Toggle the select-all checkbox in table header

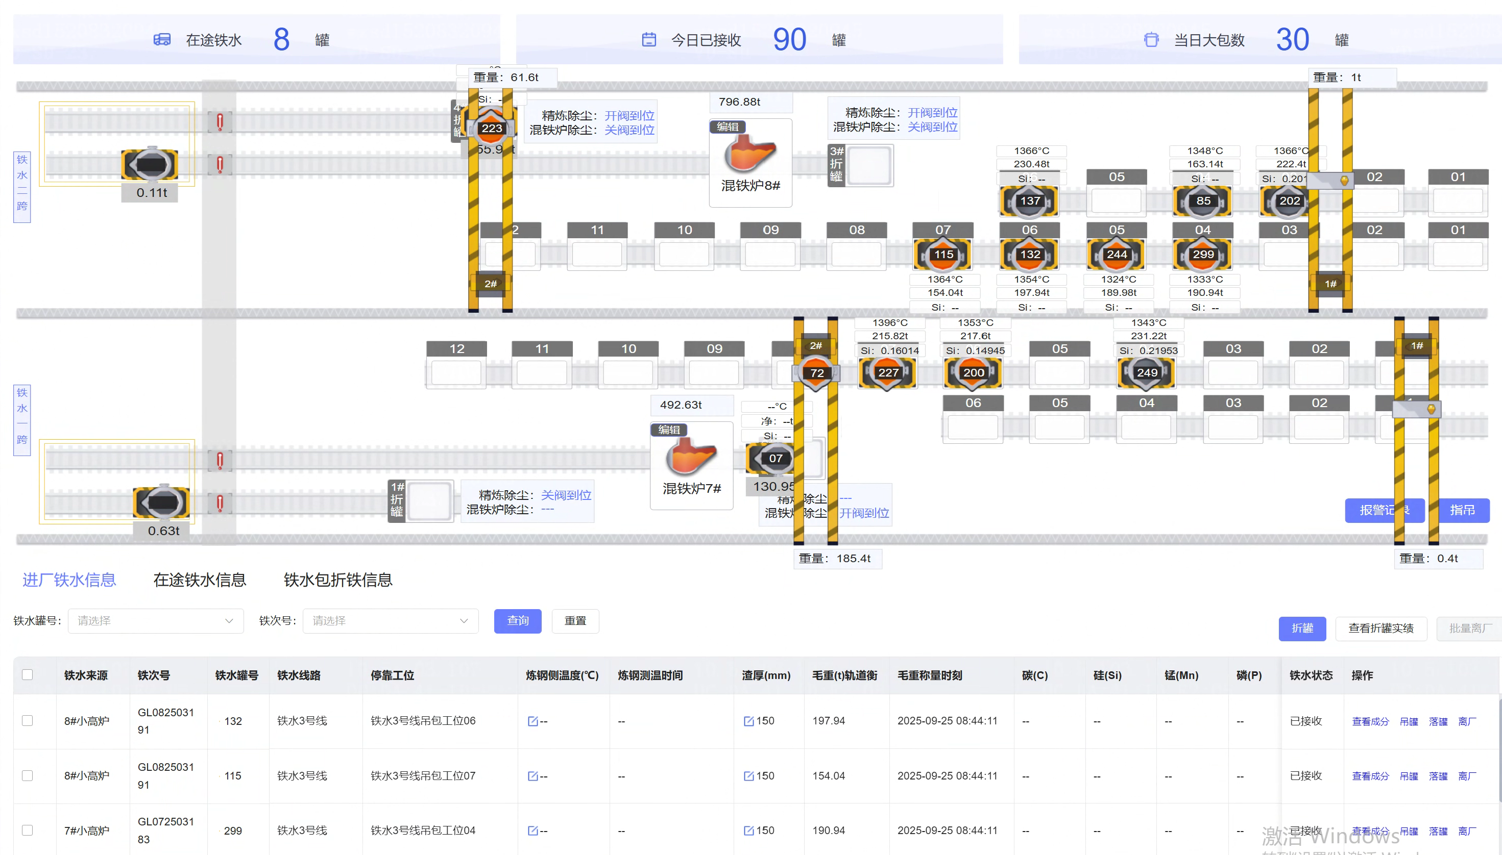click(27, 675)
